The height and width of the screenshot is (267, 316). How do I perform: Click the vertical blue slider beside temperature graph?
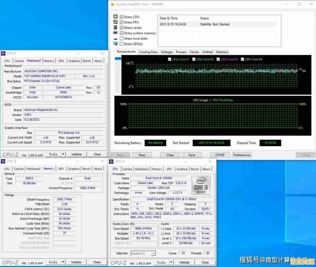118,59
